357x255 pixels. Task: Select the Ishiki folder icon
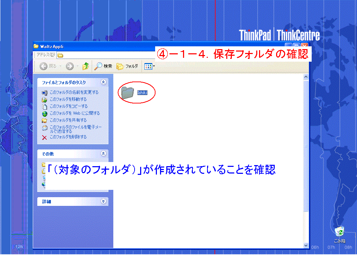128,92
